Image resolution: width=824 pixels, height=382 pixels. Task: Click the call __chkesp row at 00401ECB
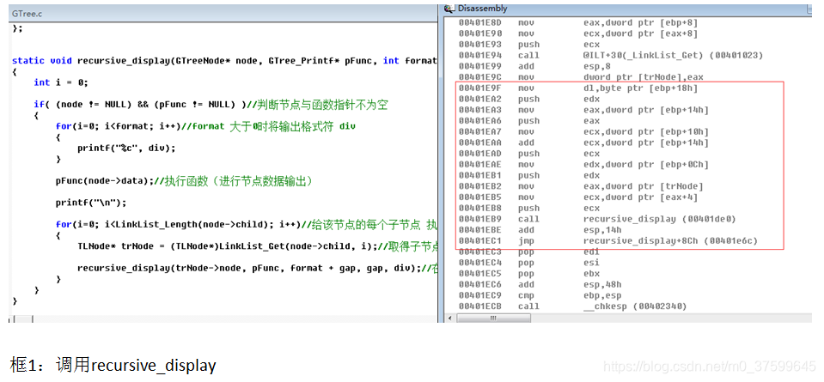573,306
